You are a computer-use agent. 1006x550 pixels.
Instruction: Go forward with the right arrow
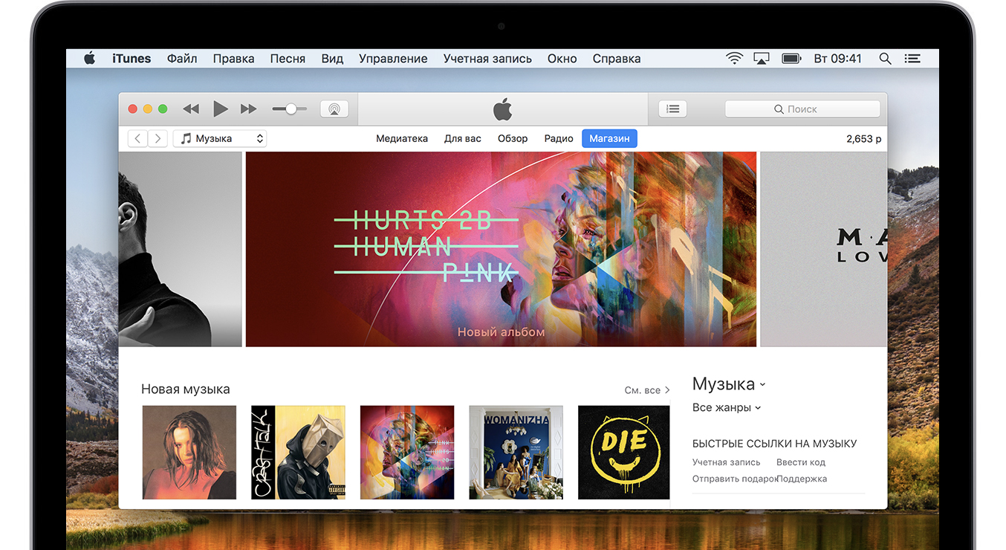point(158,138)
